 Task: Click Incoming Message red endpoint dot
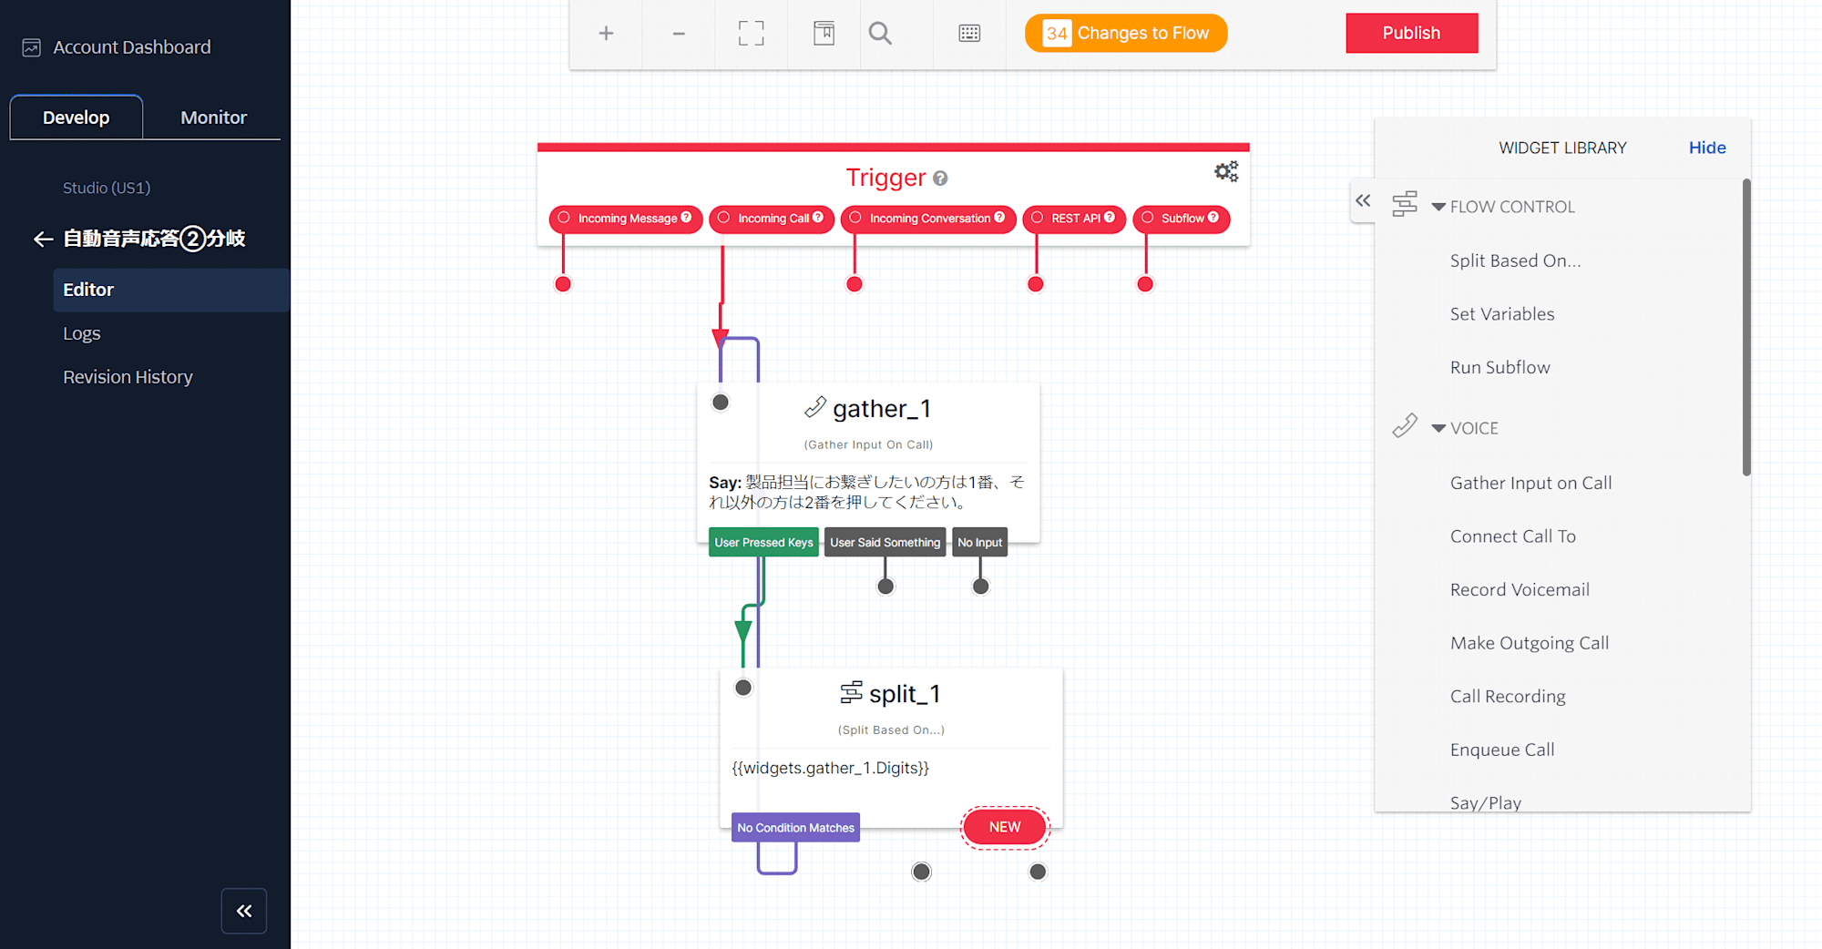point(563,284)
